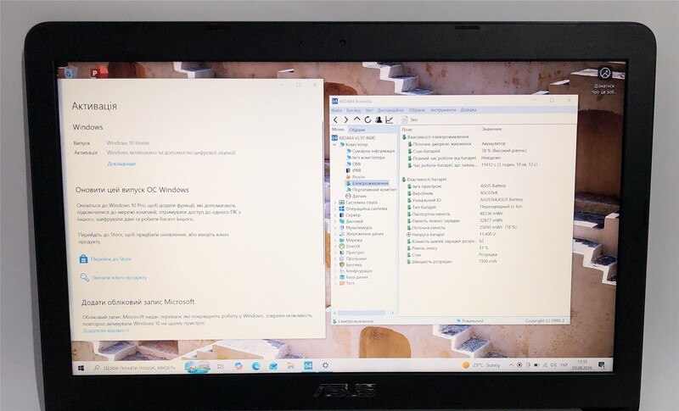Go forward with AIDA64 toolbar forward arrow
Image resolution: width=679 pixels, height=411 pixels.
tap(346, 119)
